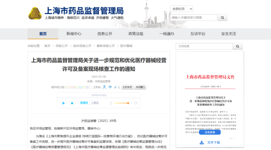
Task: Click the 点击查看 blue button
Action: 209,133
